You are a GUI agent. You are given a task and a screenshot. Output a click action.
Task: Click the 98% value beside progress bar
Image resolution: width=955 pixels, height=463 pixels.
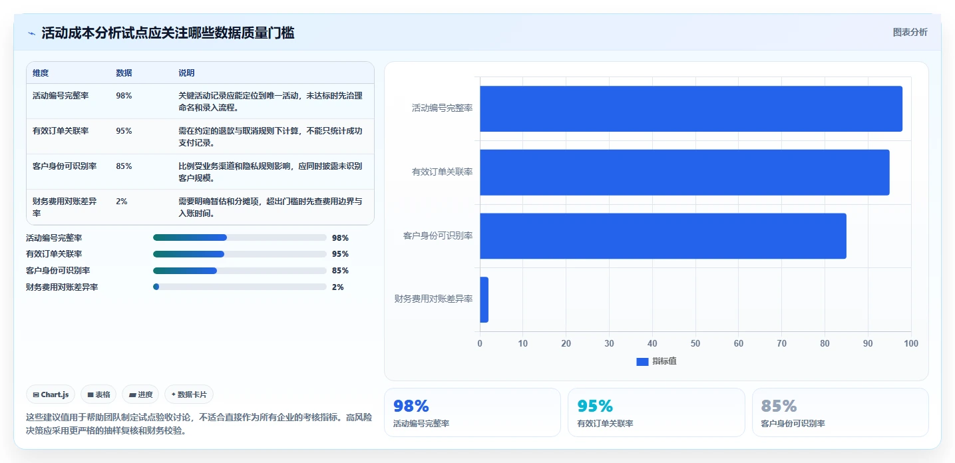(340, 237)
